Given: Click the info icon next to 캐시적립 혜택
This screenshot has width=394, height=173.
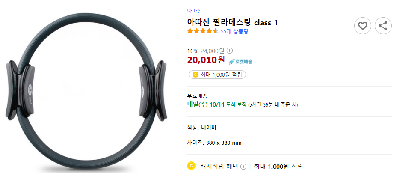Looking at the screenshot, I should [x=243, y=167].
